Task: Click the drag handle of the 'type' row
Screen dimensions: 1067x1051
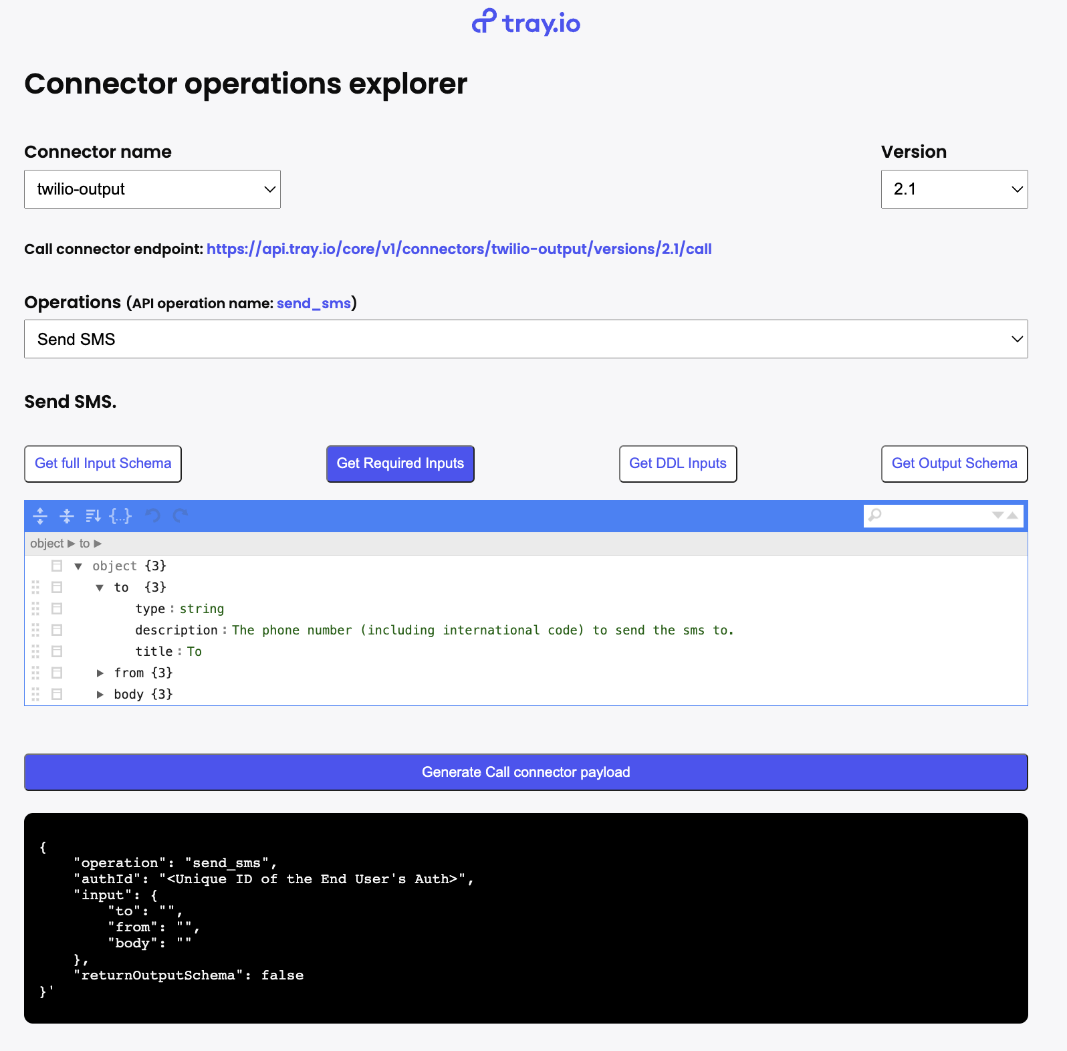Action: (x=35, y=608)
